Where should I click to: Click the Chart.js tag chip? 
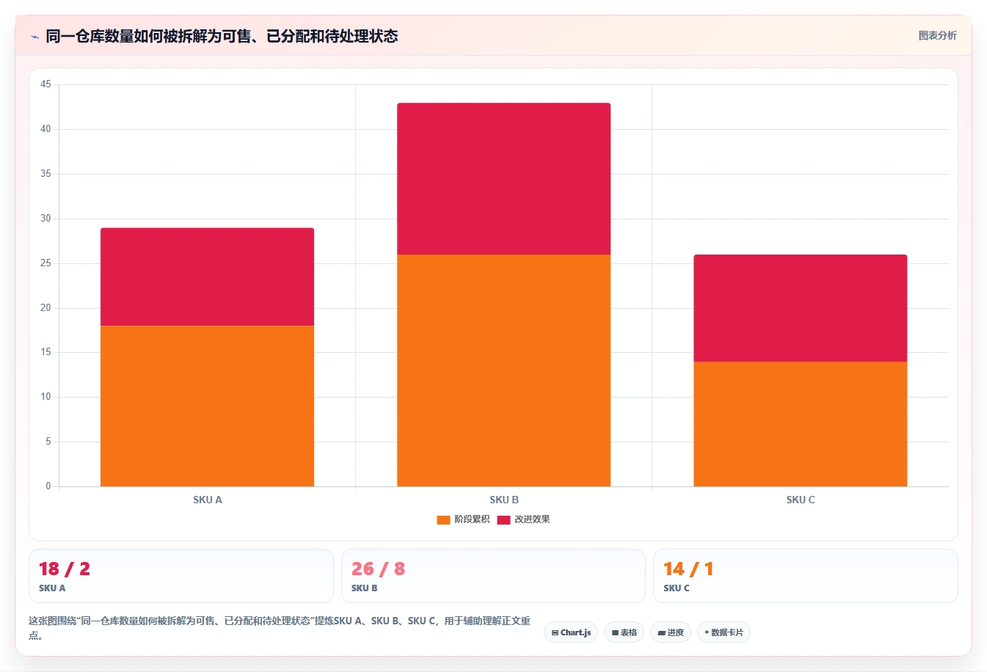pos(571,632)
